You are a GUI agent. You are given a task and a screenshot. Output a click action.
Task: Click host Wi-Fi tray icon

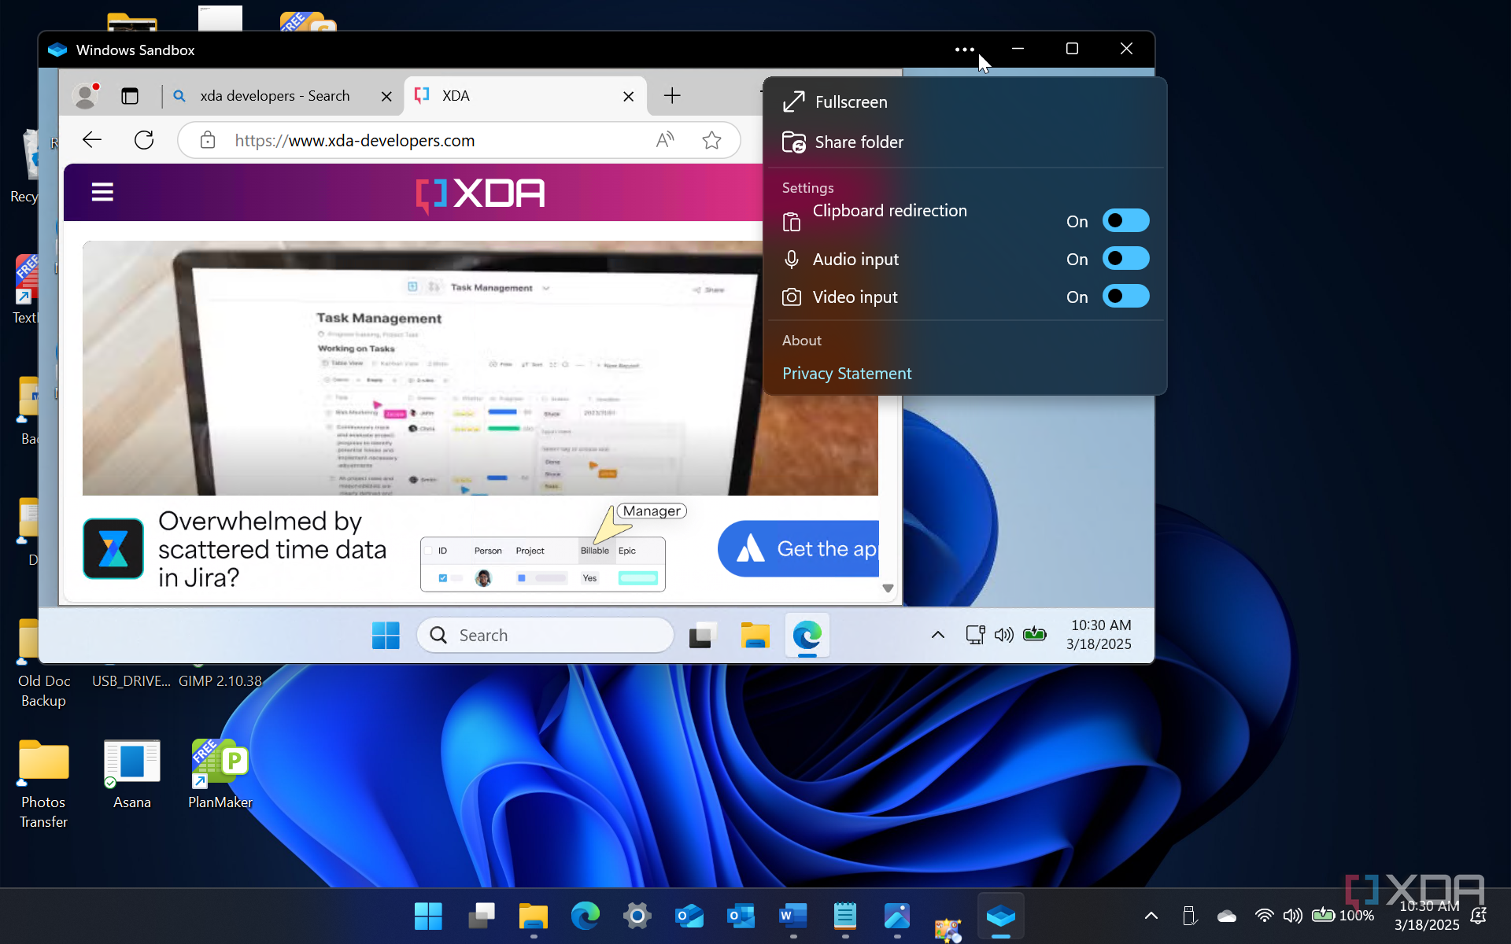[x=1265, y=916]
